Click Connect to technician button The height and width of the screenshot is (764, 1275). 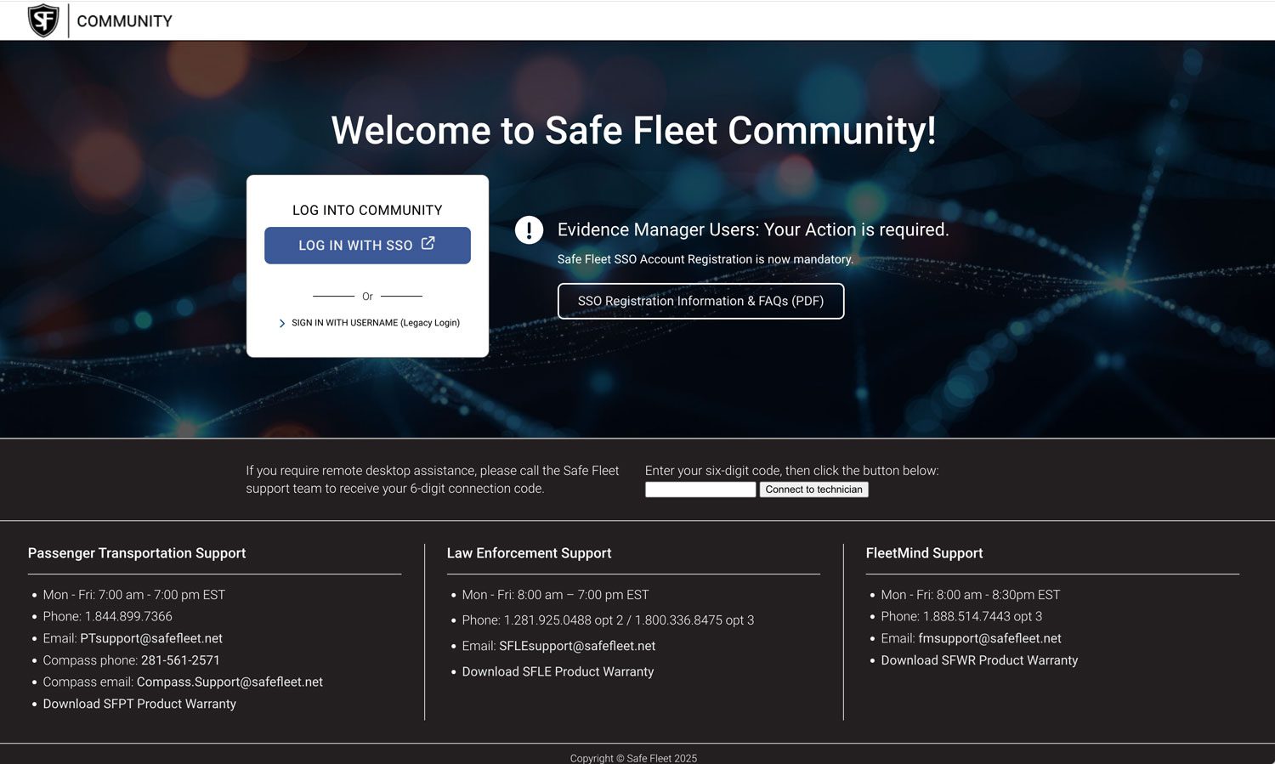pos(813,490)
